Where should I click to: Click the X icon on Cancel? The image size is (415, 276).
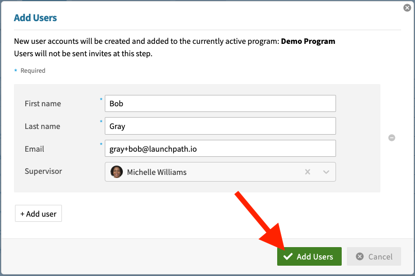pos(359,256)
